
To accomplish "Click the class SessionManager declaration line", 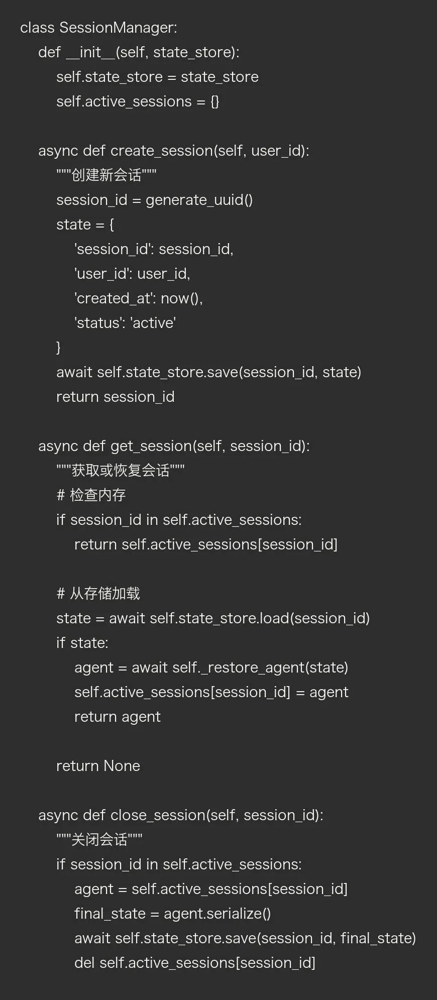I will [x=98, y=28].
